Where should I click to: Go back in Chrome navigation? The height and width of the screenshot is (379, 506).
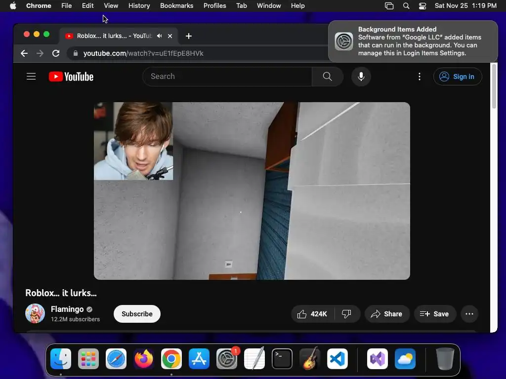point(24,53)
